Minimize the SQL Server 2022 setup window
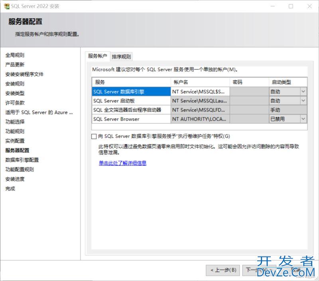Viewport: 319px width, 281px height. (x=273, y=6)
